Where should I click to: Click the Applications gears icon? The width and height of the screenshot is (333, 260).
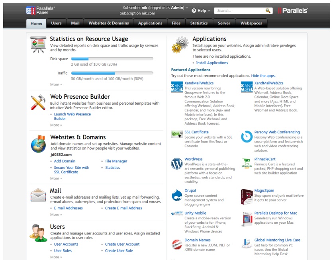[180, 45]
